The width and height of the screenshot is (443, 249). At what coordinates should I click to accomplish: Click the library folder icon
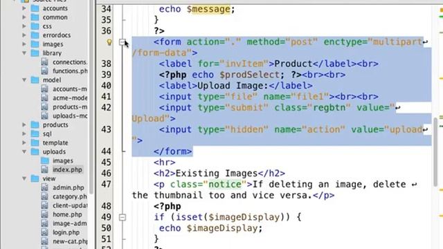(x=35, y=53)
